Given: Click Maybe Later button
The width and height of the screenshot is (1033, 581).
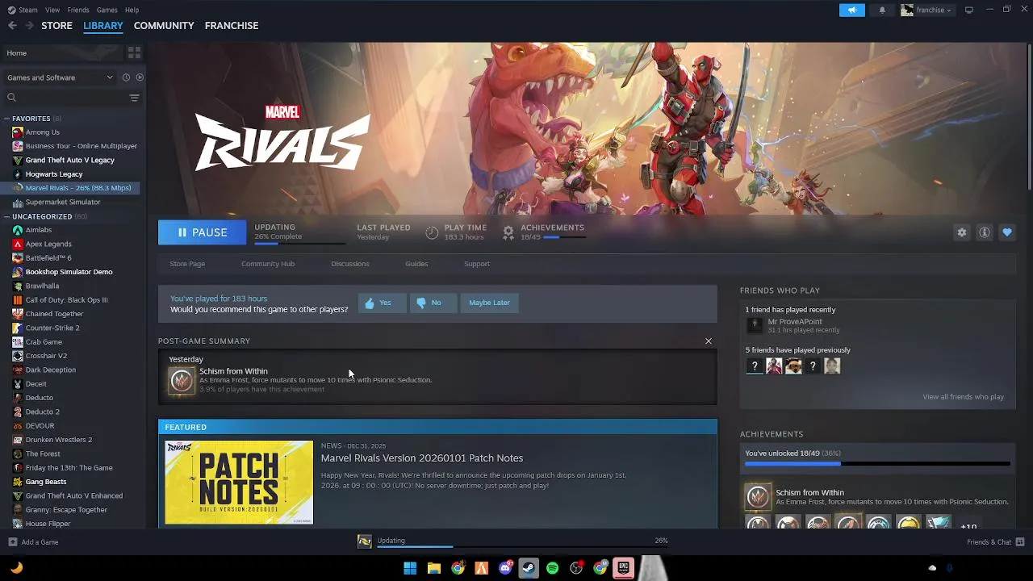Looking at the screenshot, I should (489, 303).
